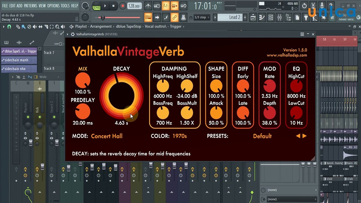Open the Default presets menu
Viewport: 361px width, 203px height.
pyautogui.click(x=262, y=136)
